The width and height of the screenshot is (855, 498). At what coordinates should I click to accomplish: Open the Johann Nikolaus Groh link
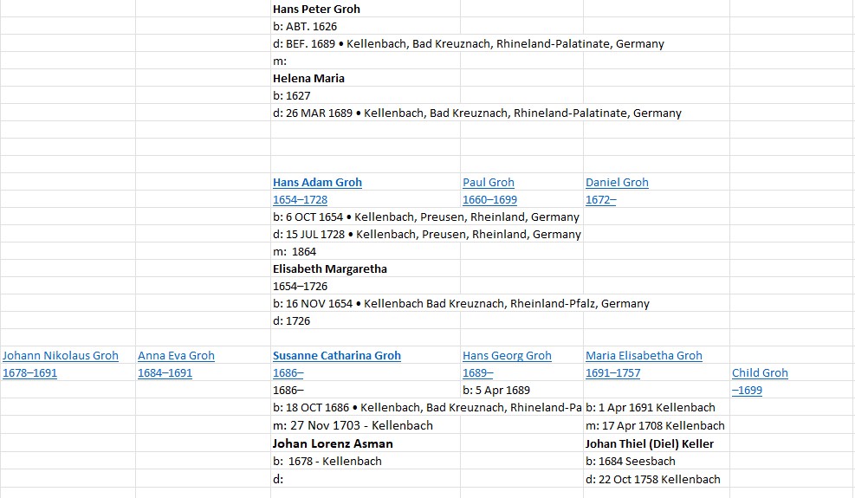coord(61,356)
